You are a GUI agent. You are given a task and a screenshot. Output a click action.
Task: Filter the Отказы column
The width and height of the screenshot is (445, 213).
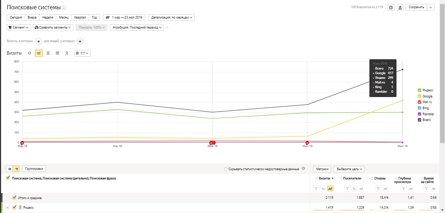(378, 188)
